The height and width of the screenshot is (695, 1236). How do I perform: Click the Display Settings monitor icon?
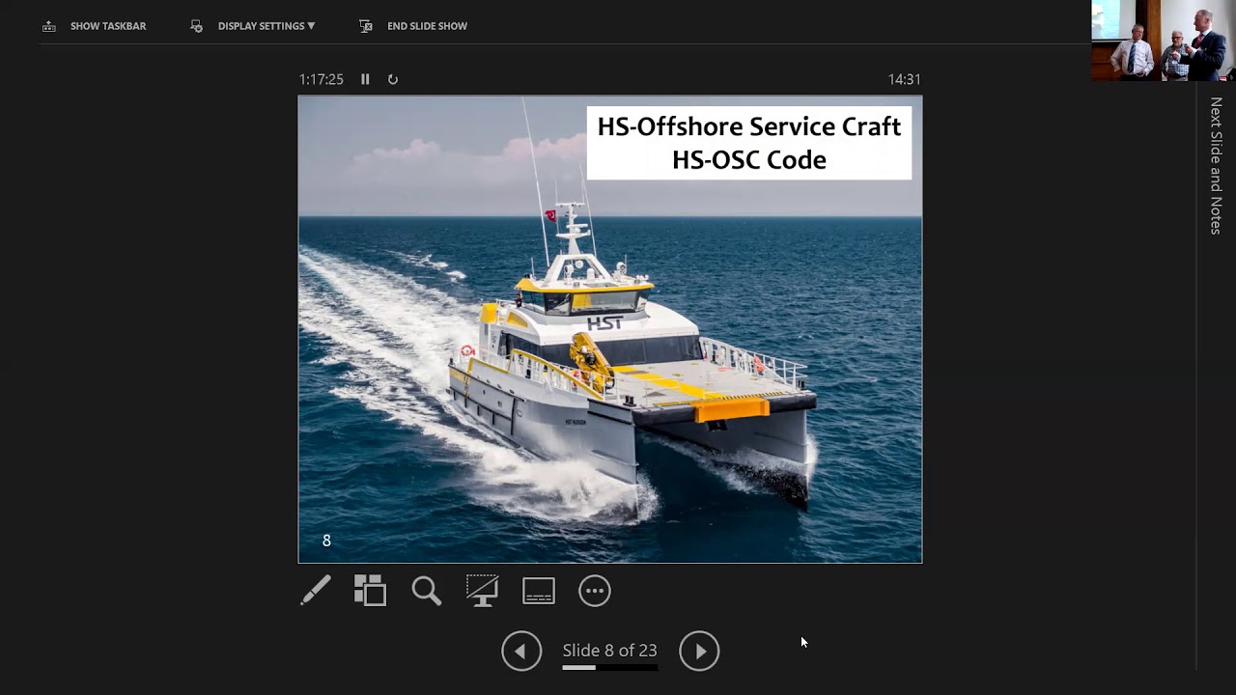(x=197, y=26)
